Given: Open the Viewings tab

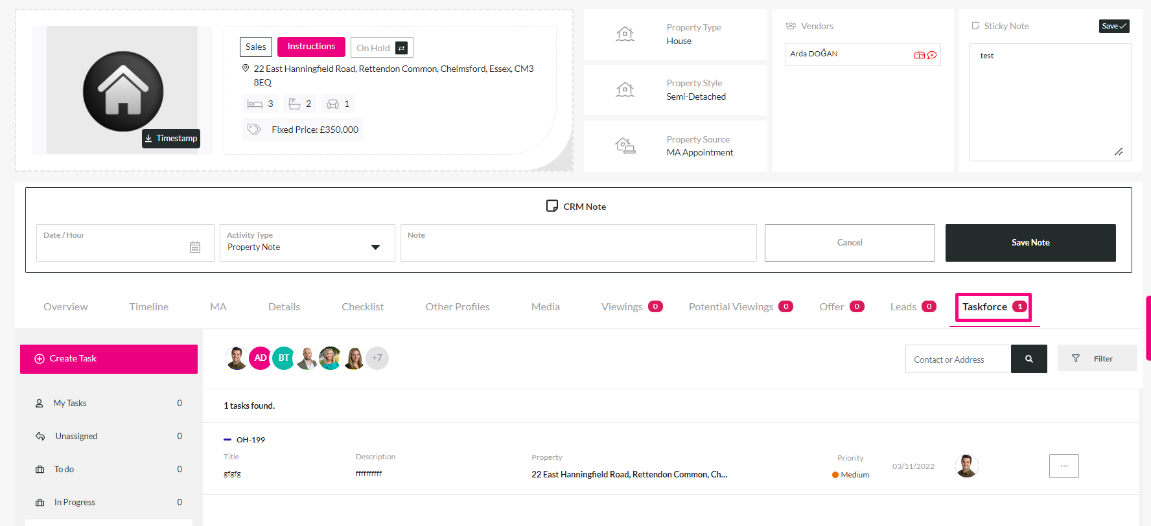Looking at the screenshot, I should [632, 307].
